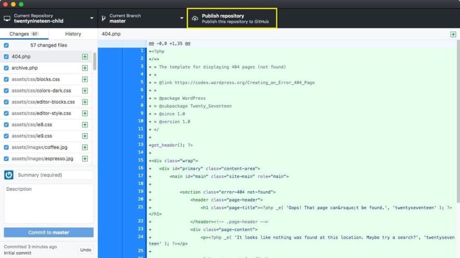Click the changed files list scrollbar

pos(94,61)
